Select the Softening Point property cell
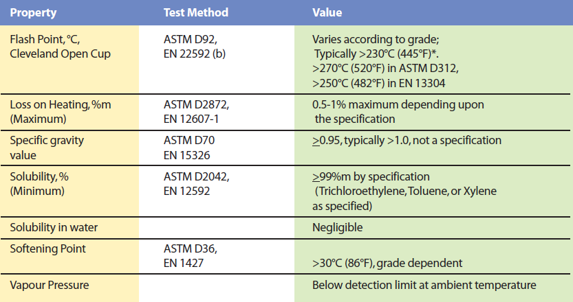This screenshot has width=573, height=302. [x=69, y=257]
